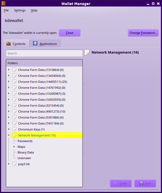
Task: Collapse the Network Management folder
Action: (x=9, y=135)
